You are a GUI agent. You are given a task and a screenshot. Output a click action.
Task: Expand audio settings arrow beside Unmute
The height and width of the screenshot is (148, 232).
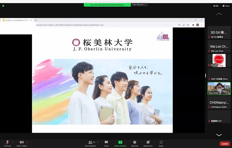click(x=13, y=142)
